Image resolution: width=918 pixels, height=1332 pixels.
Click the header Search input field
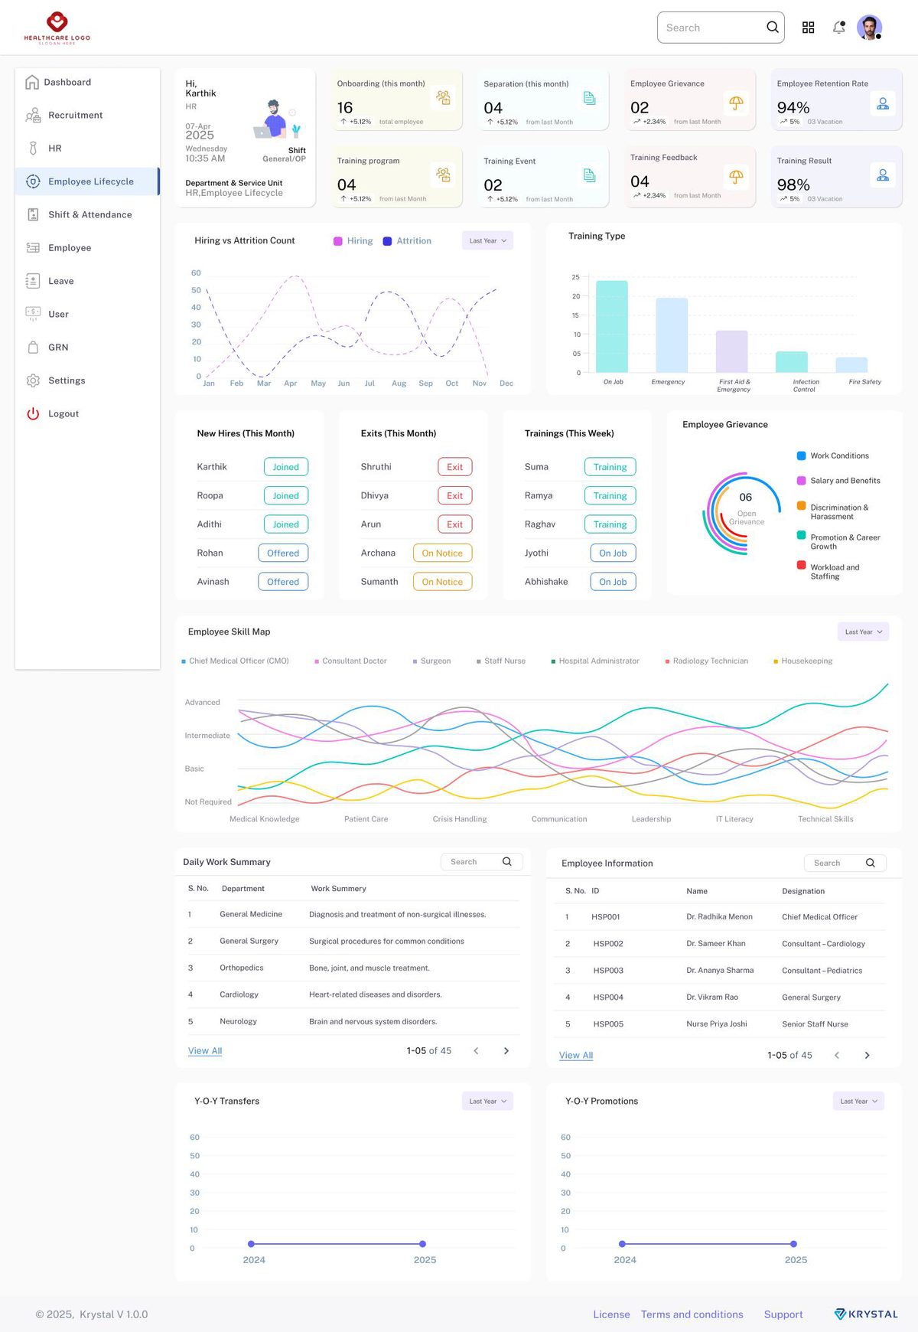click(721, 28)
